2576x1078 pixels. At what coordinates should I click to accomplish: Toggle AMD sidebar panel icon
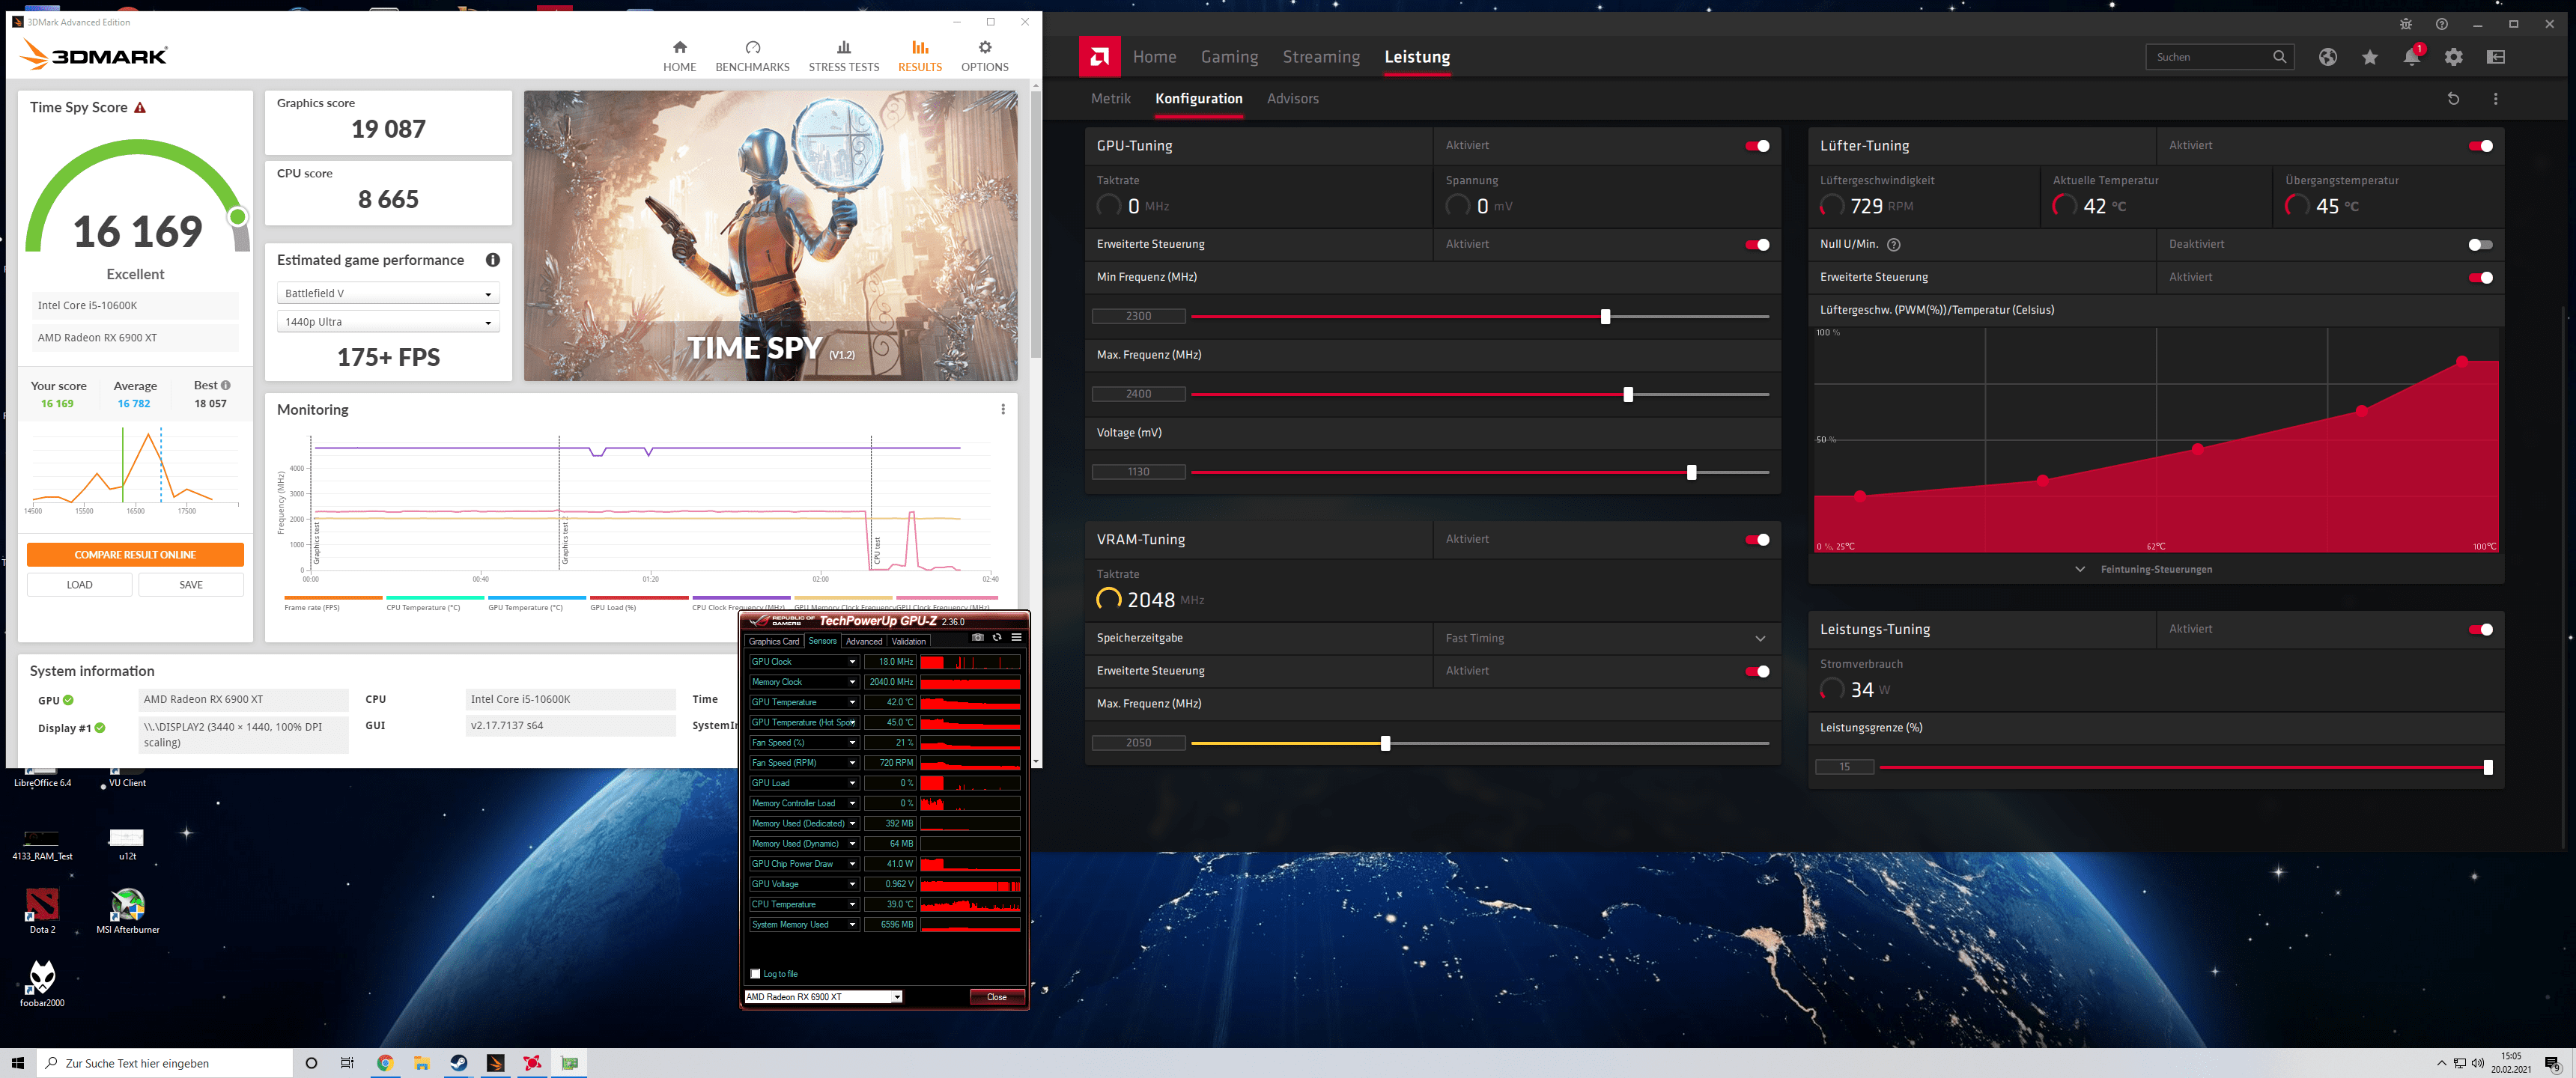2495,57
